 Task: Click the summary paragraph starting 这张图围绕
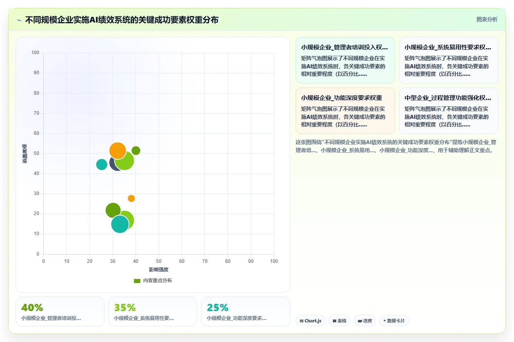396,146
